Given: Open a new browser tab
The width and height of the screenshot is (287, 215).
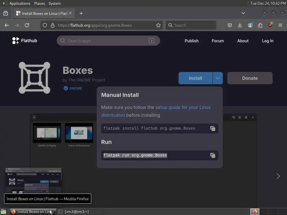Looking at the screenshot, I should click(x=81, y=13).
